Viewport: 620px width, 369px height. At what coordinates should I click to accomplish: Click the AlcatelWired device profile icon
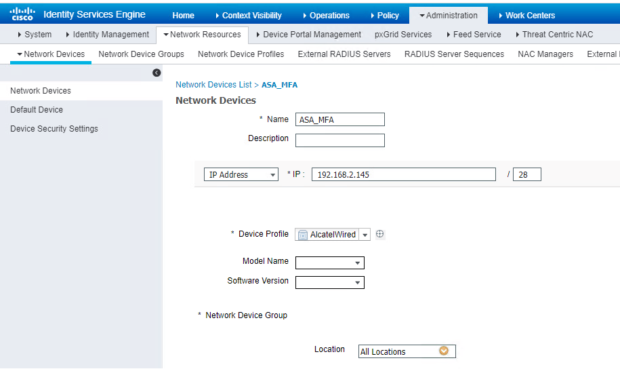303,235
